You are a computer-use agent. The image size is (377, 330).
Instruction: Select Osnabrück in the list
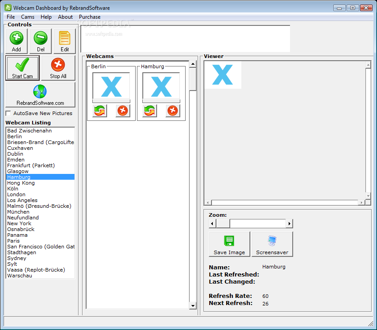coord(40,229)
